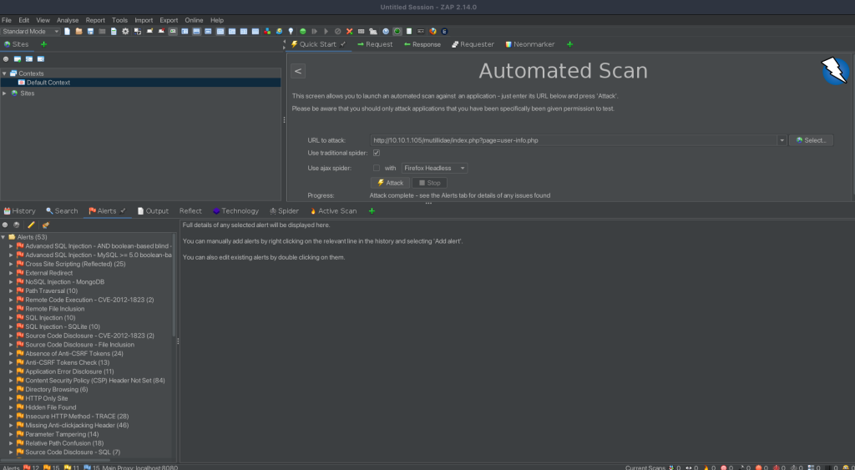
Task: Click the New Session toolbar icon
Action: click(68, 32)
